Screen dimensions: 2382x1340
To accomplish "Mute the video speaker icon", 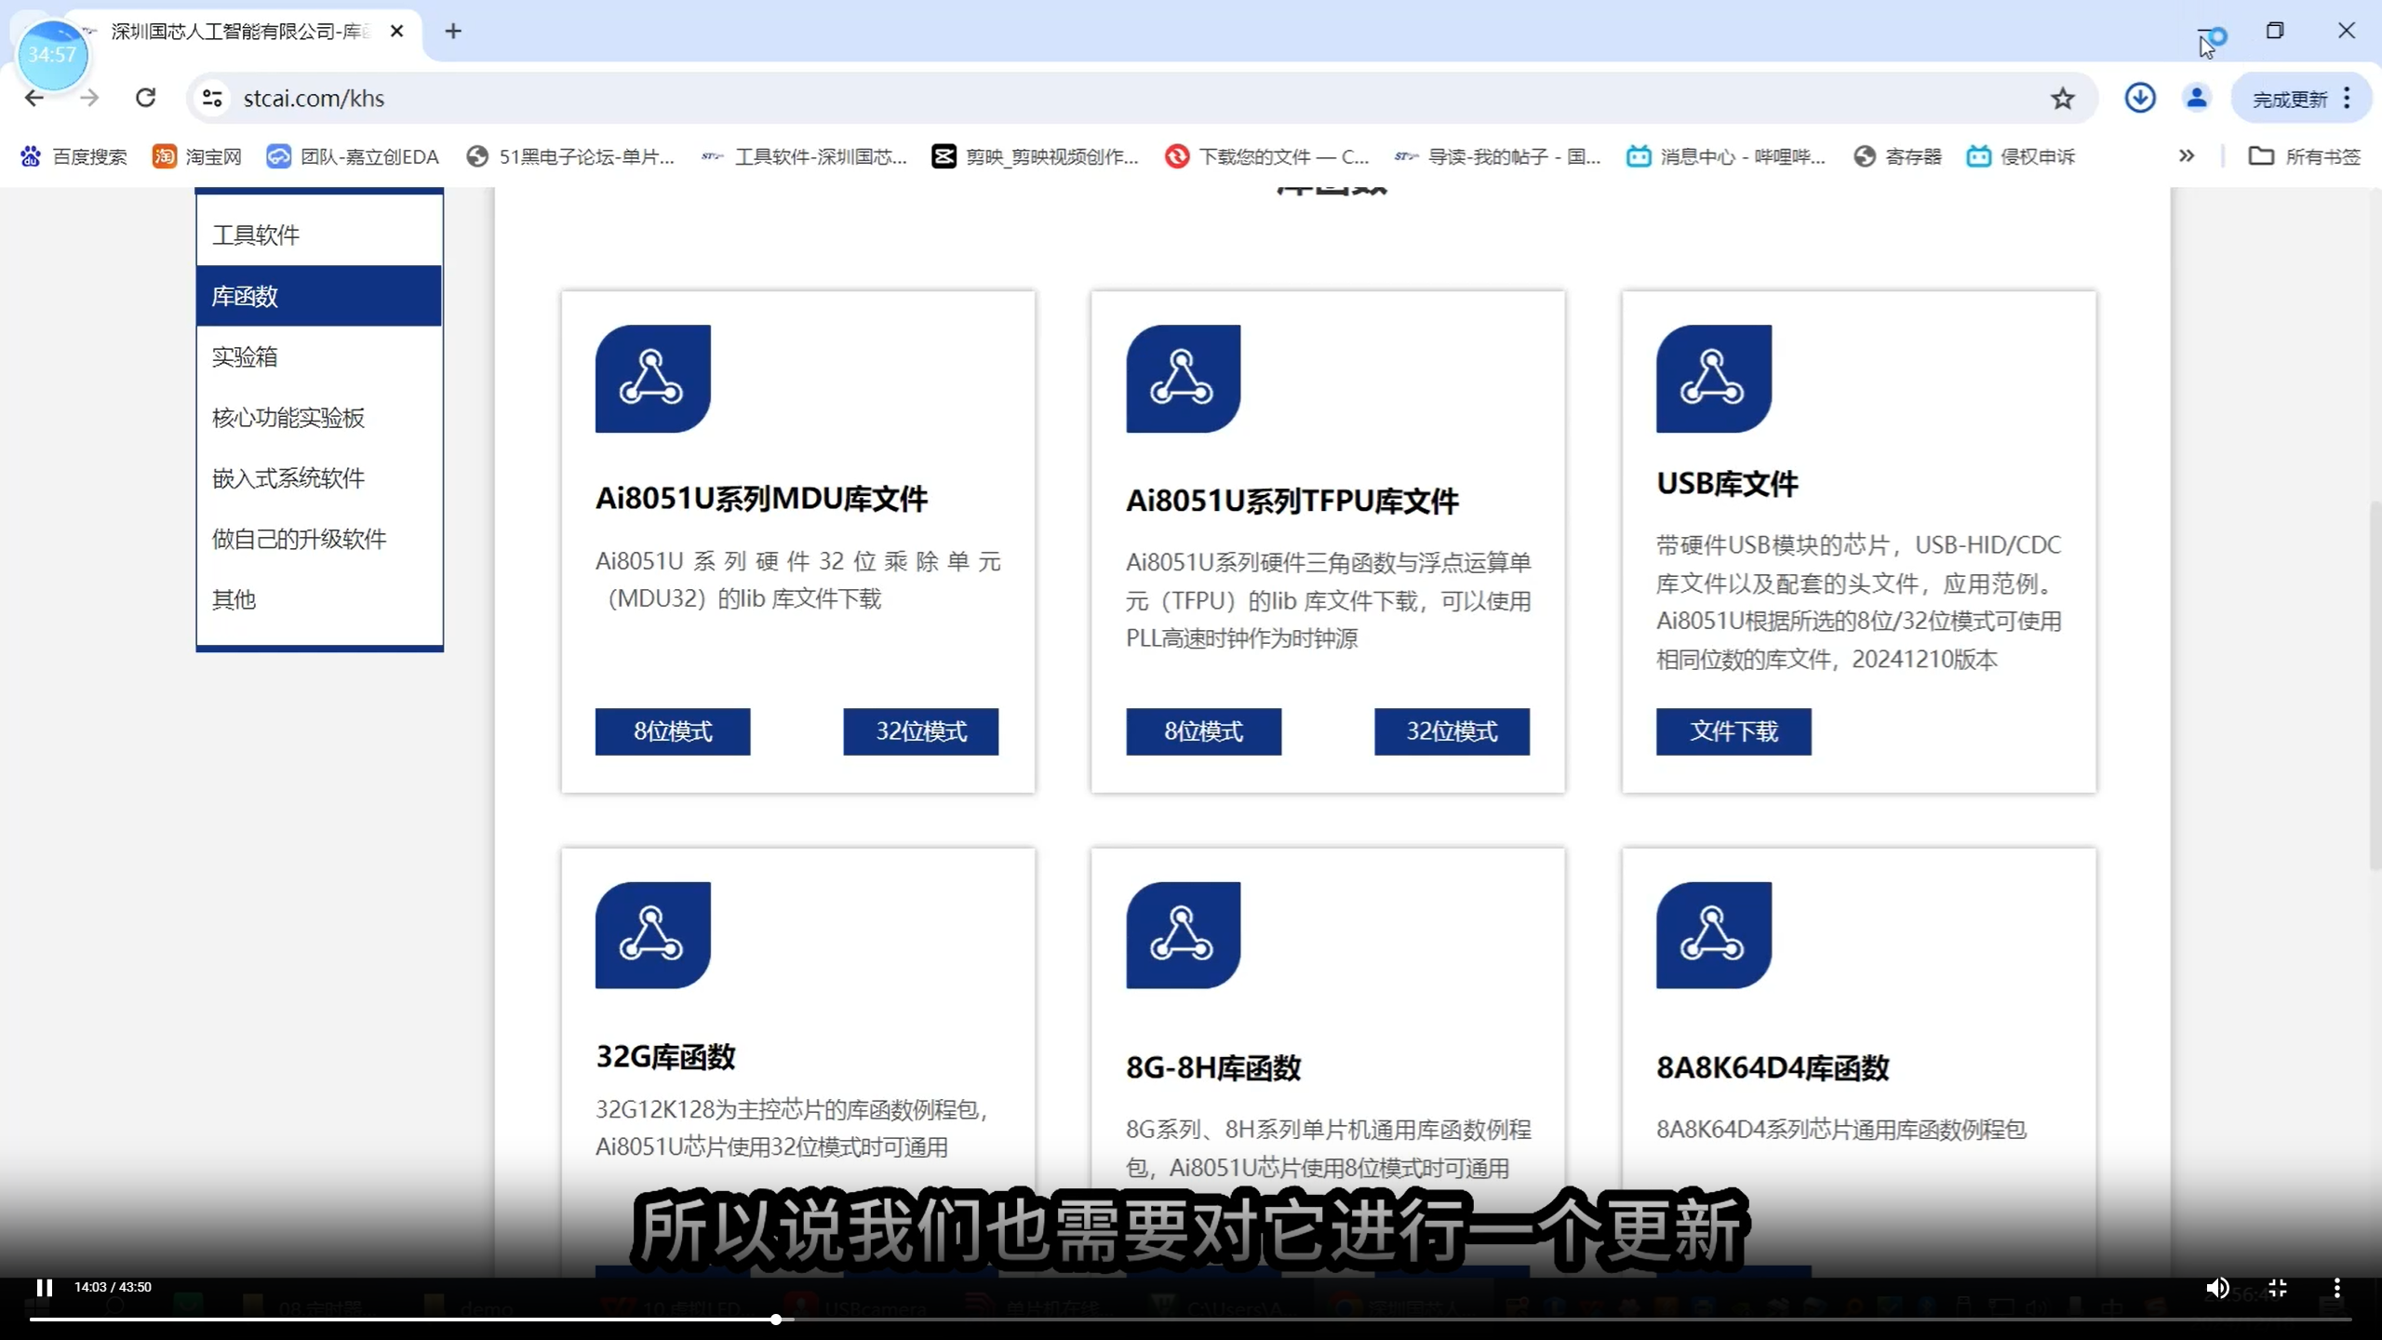I will [x=2217, y=1287].
